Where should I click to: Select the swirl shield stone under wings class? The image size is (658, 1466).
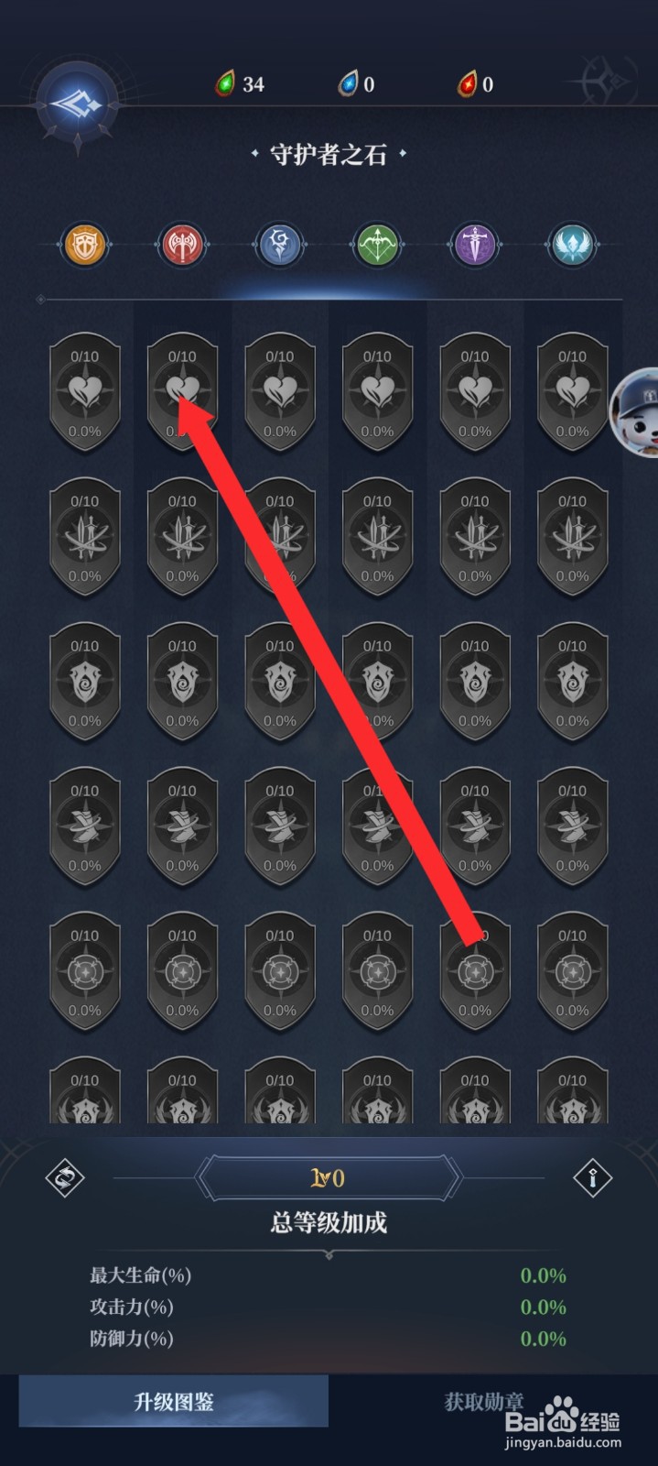click(x=572, y=682)
